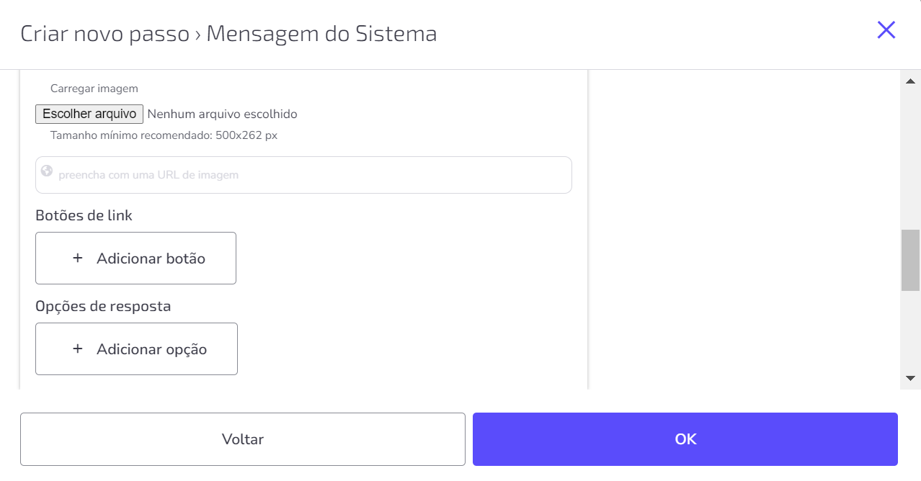Click the scrollbar up arrow
Image resolution: width=921 pixels, height=481 pixels.
(910, 81)
